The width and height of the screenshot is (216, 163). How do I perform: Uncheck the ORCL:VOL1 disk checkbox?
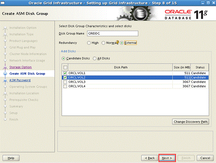tap(65, 73)
